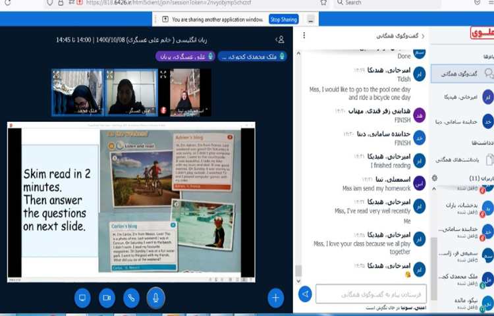Select گفت‌وگوی همگانی in the messages list
This screenshot has height=316, width=494.
pos(462,74)
